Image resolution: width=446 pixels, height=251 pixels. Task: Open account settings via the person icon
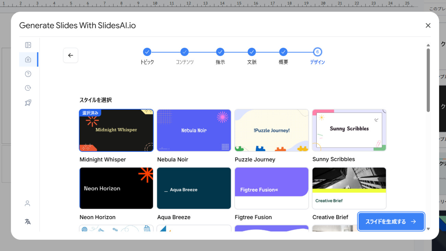click(27, 203)
